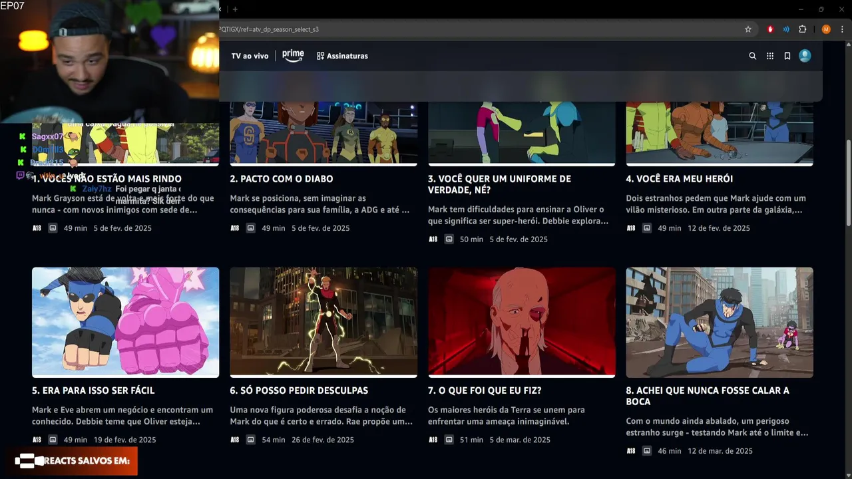Click the subtitles icon of episode 5

[x=53, y=440]
